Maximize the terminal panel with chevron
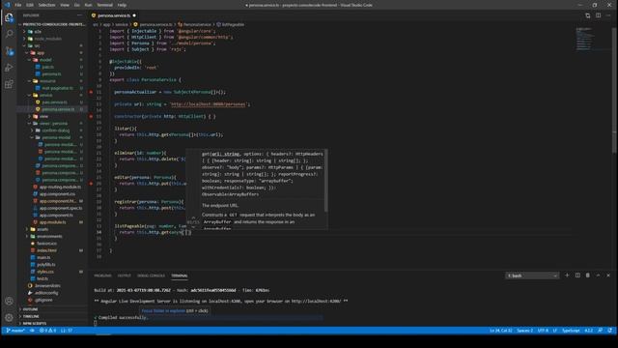The height and width of the screenshot is (348, 618). pyautogui.click(x=599, y=275)
